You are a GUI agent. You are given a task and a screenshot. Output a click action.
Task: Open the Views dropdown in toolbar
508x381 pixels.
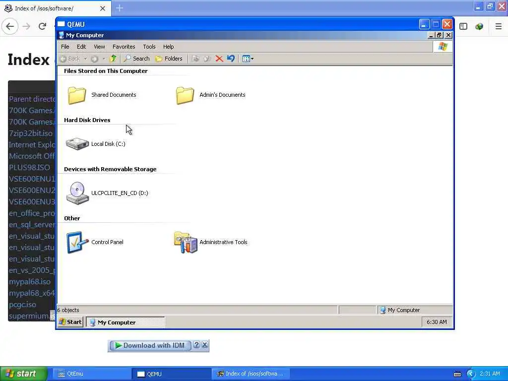pos(248,59)
